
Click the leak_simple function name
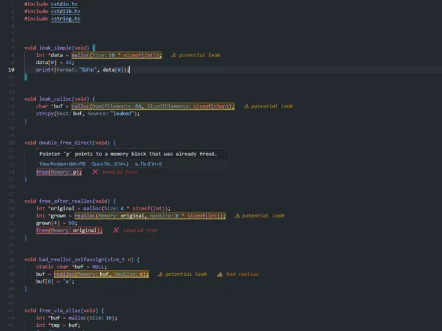pos(55,48)
